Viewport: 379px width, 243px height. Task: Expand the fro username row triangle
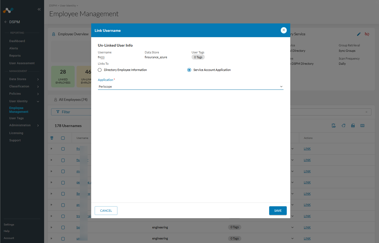coord(51,149)
